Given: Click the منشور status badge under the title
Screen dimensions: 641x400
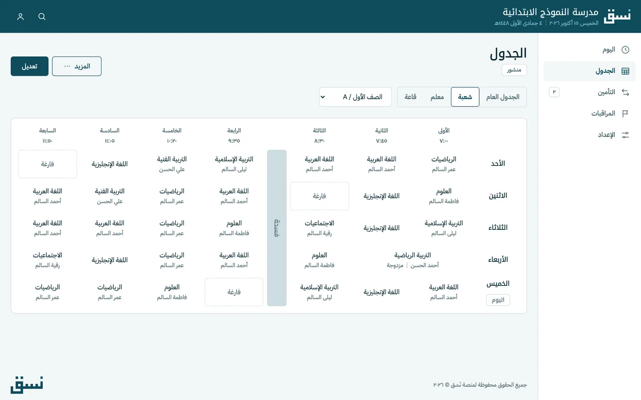Looking at the screenshot, I should pos(514,70).
